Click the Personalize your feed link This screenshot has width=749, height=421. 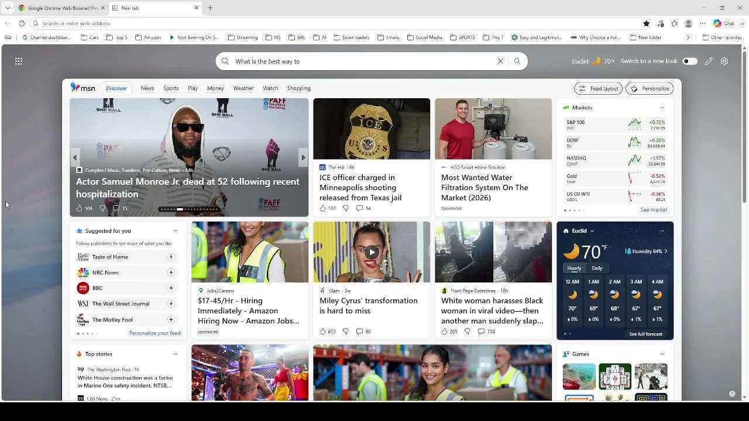[x=154, y=333]
